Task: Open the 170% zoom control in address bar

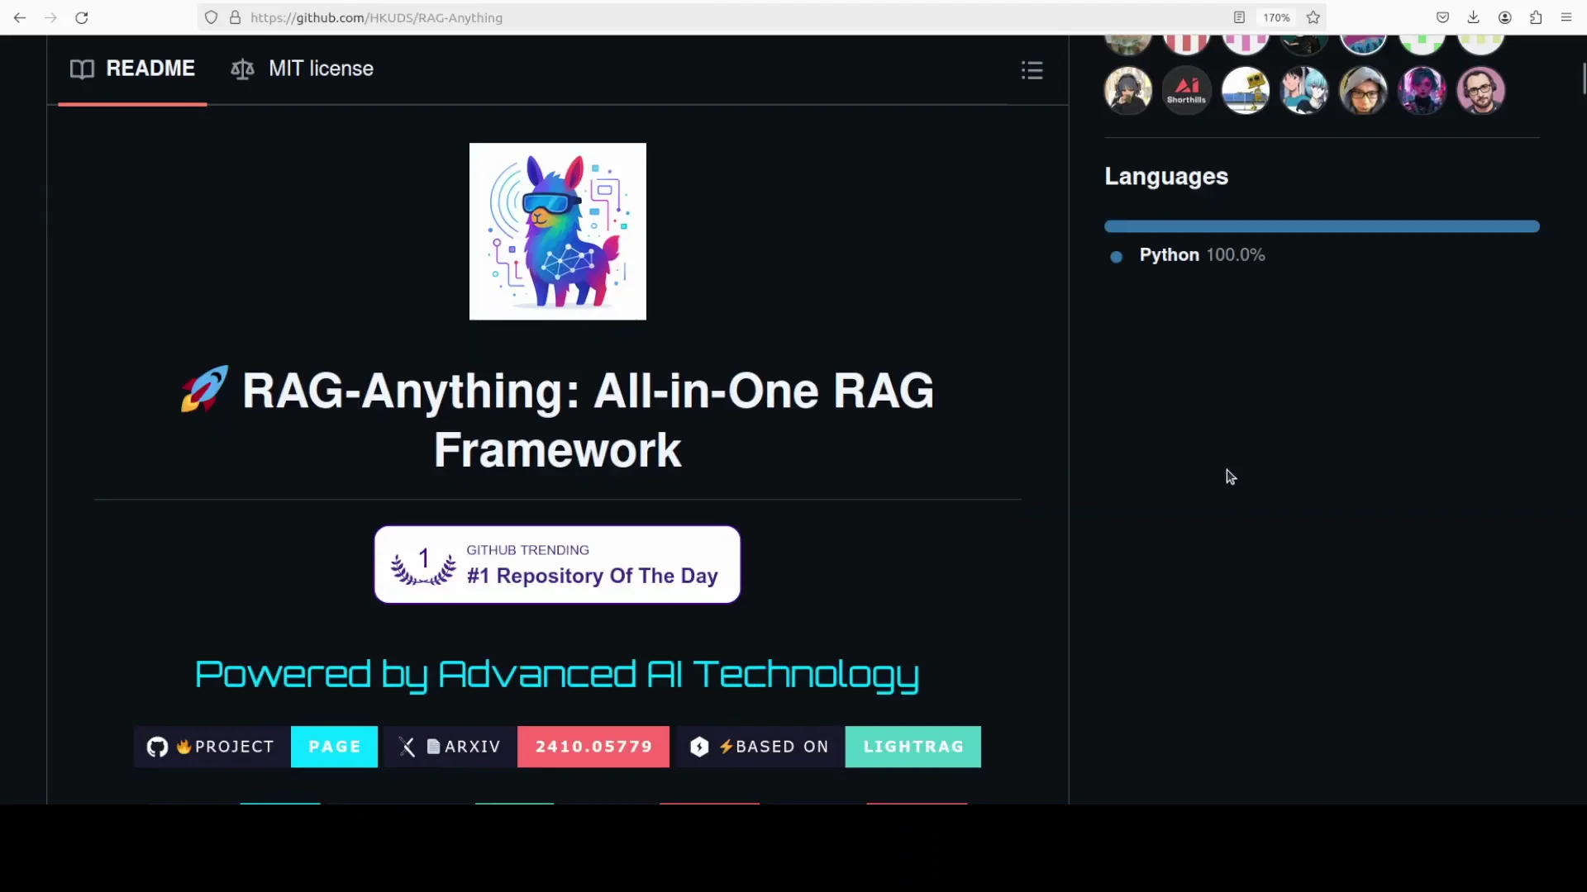Action: click(x=1276, y=17)
